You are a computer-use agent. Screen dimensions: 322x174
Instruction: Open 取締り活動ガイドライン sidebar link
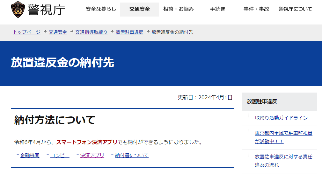click(x=281, y=118)
